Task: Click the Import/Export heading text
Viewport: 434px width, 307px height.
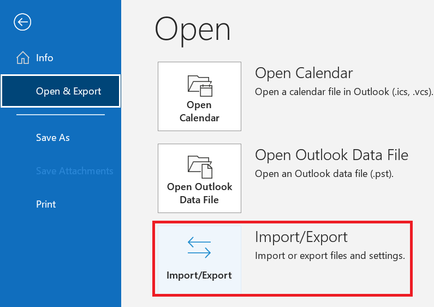Action: [301, 237]
